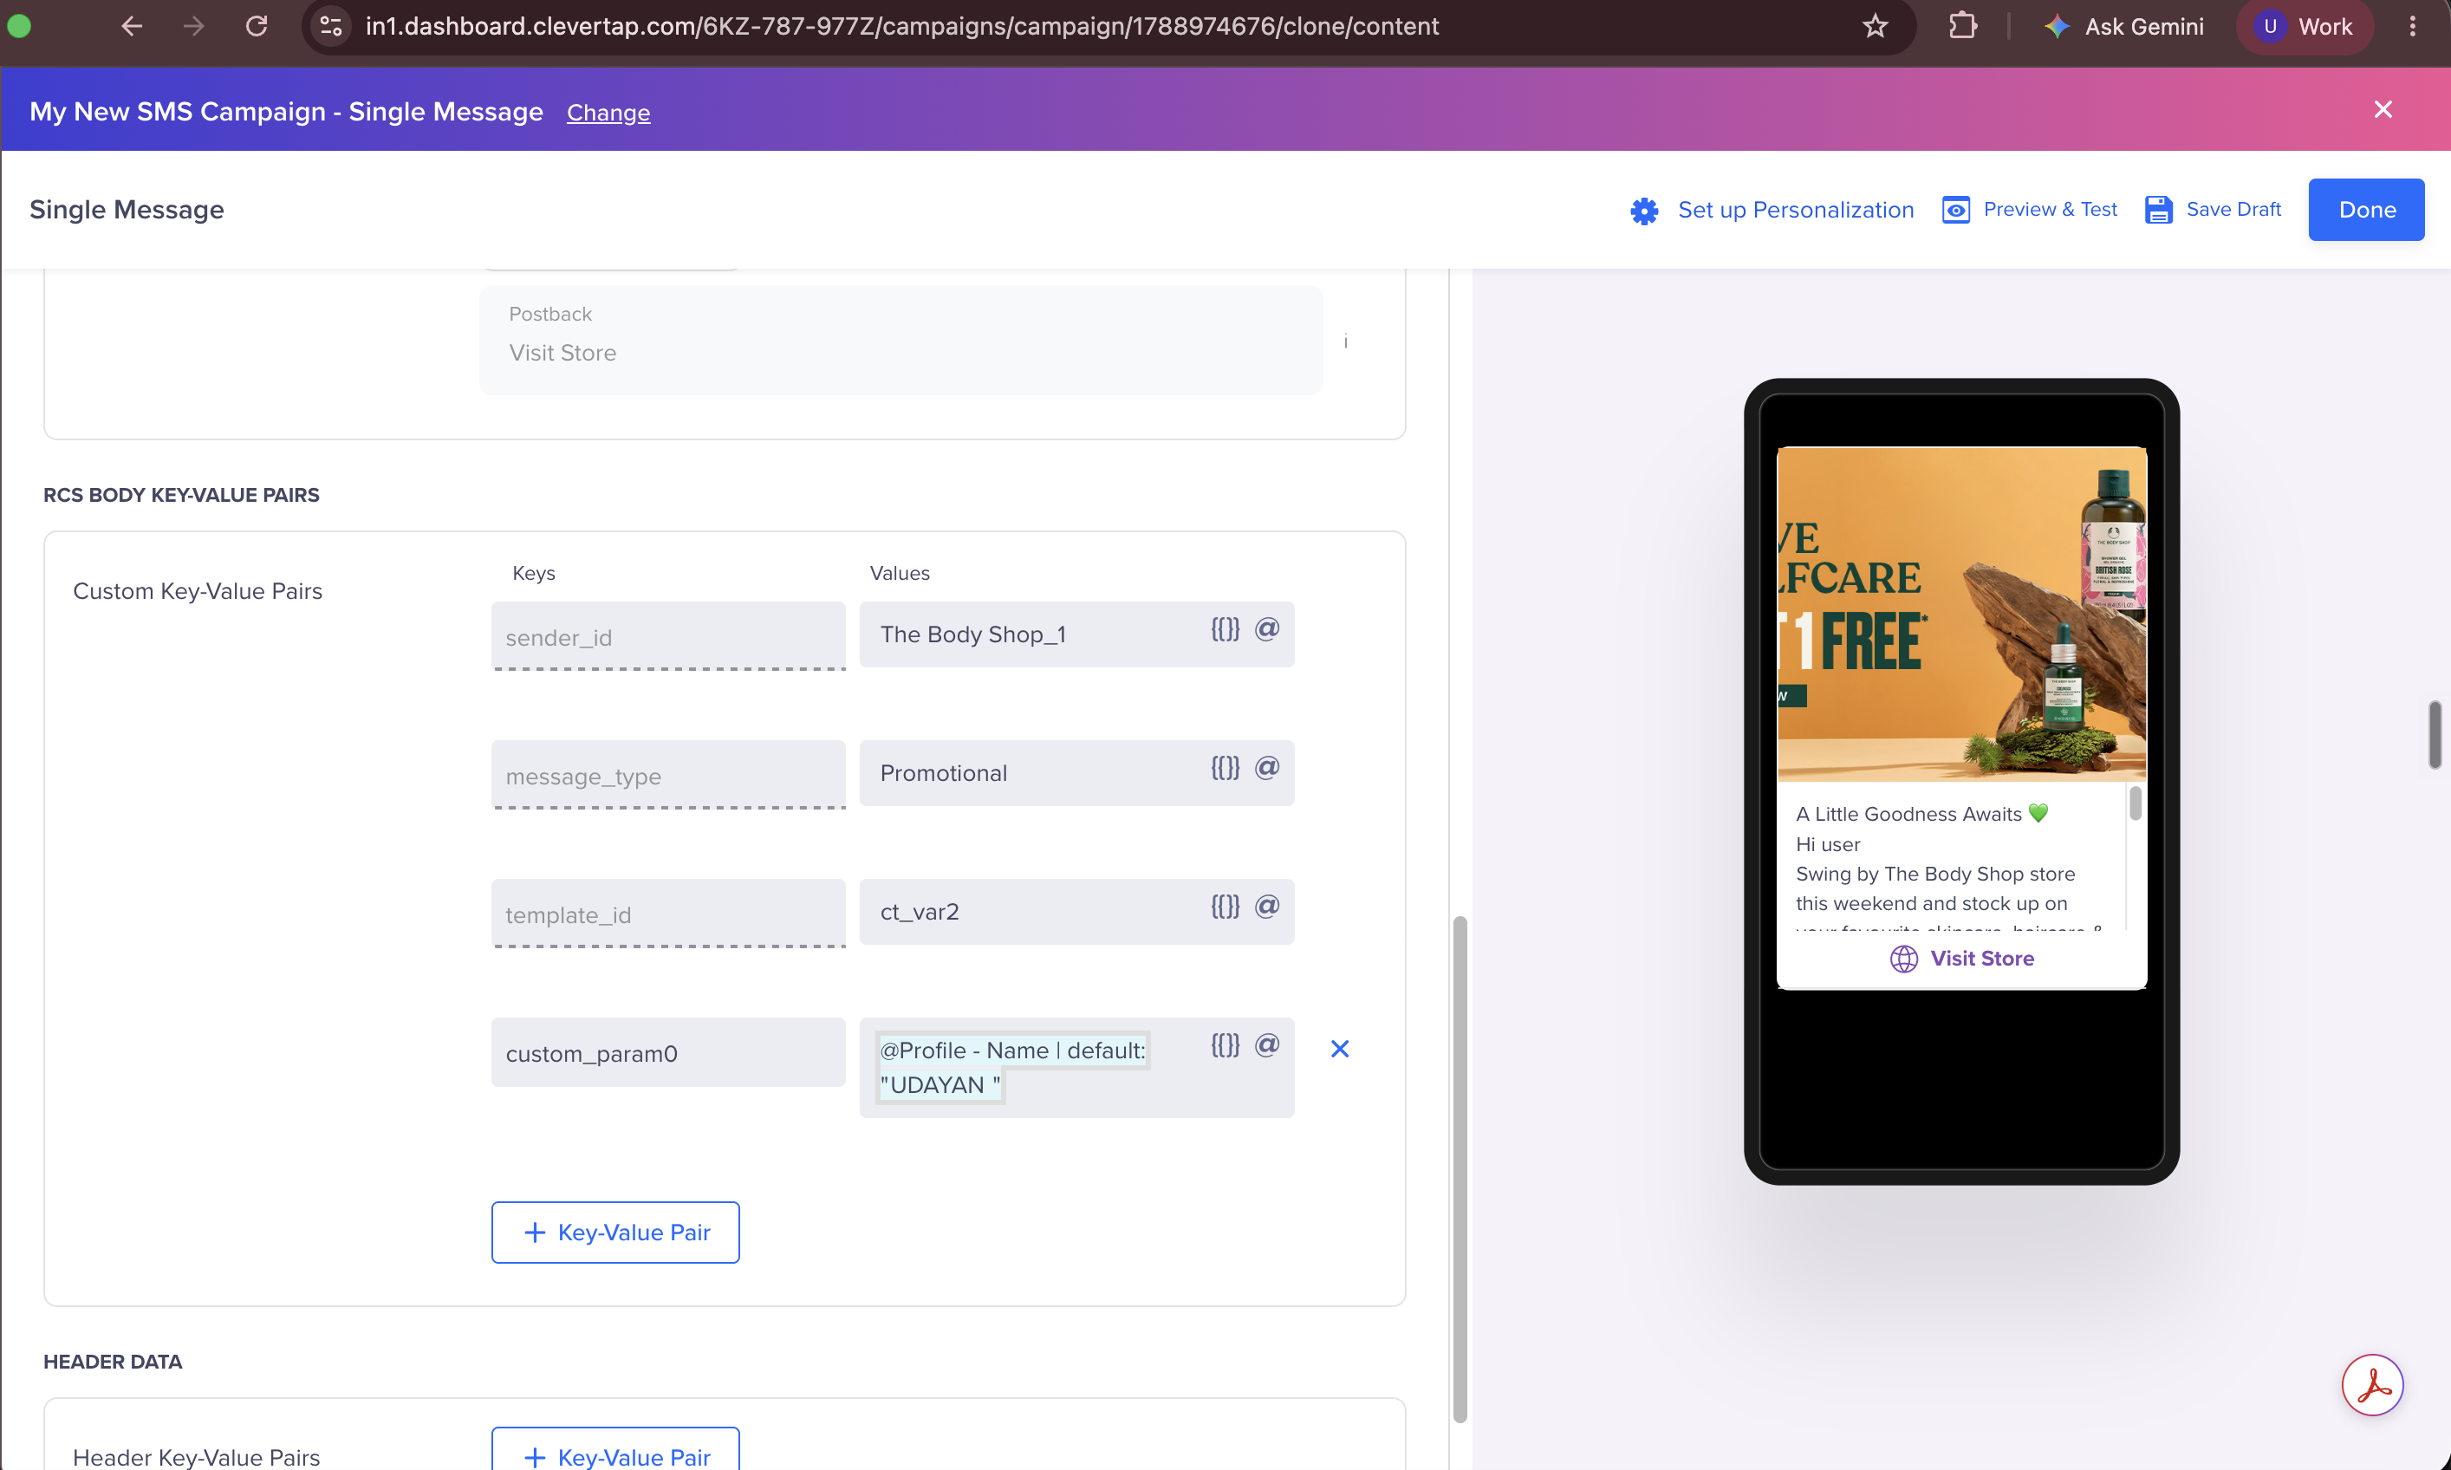Click the @ icon in the Promotional field
The height and width of the screenshot is (1470, 2451).
1266,768
